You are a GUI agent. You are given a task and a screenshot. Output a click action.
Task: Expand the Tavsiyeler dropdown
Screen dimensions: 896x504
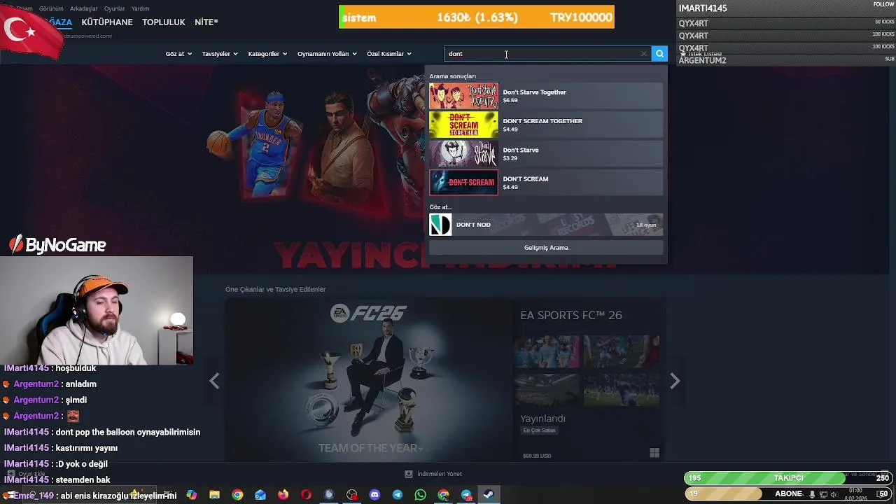tap(220, 54)
